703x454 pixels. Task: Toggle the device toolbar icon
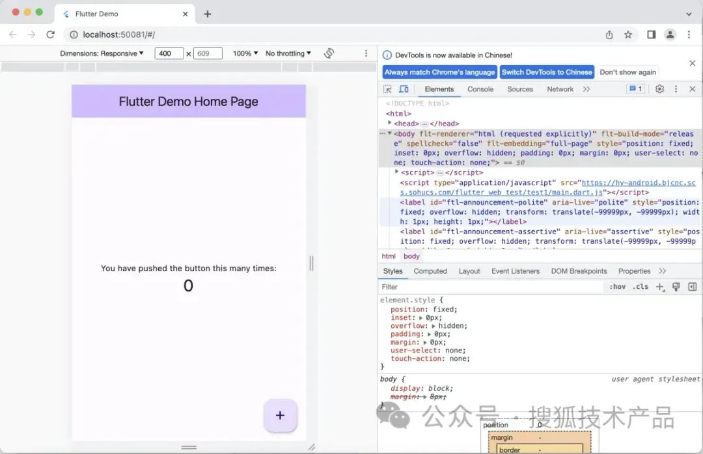(404, 89)
